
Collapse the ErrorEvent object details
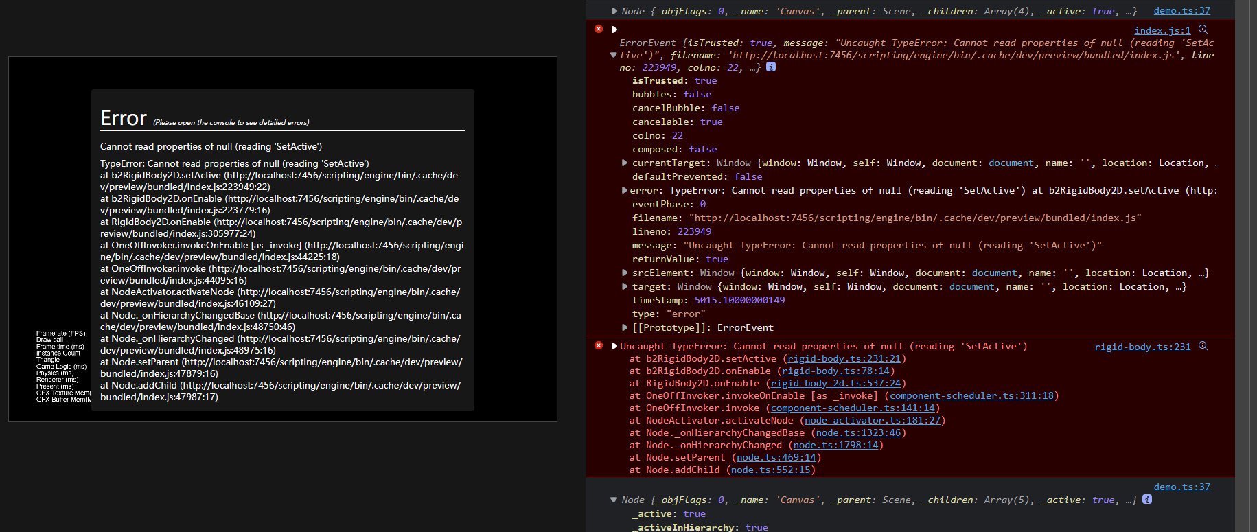coord(613,55)
